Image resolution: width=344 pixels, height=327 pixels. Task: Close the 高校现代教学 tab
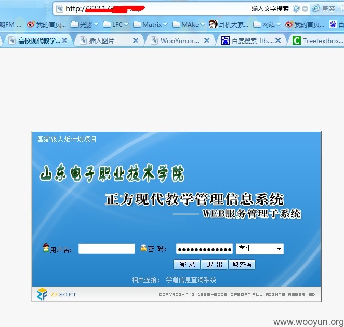(x=64, y=40)
